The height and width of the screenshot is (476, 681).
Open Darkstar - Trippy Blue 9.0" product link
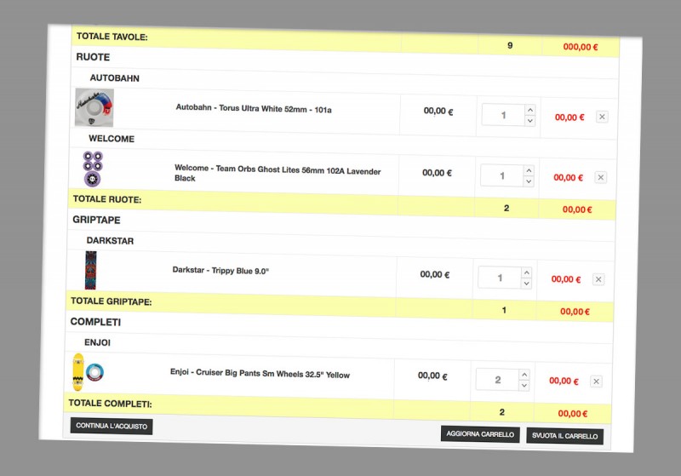(x=220, y=270)
